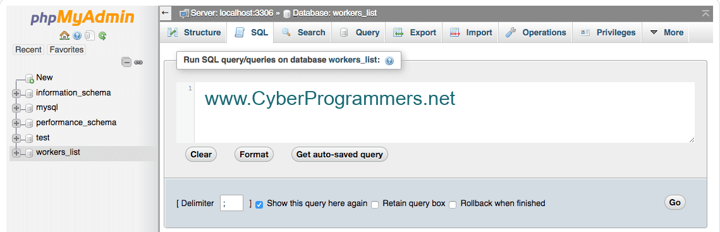Click the SQL help question mark icon
Image resolution: width=720 pixels, height=232 pixels.
[x=389, y=61]
